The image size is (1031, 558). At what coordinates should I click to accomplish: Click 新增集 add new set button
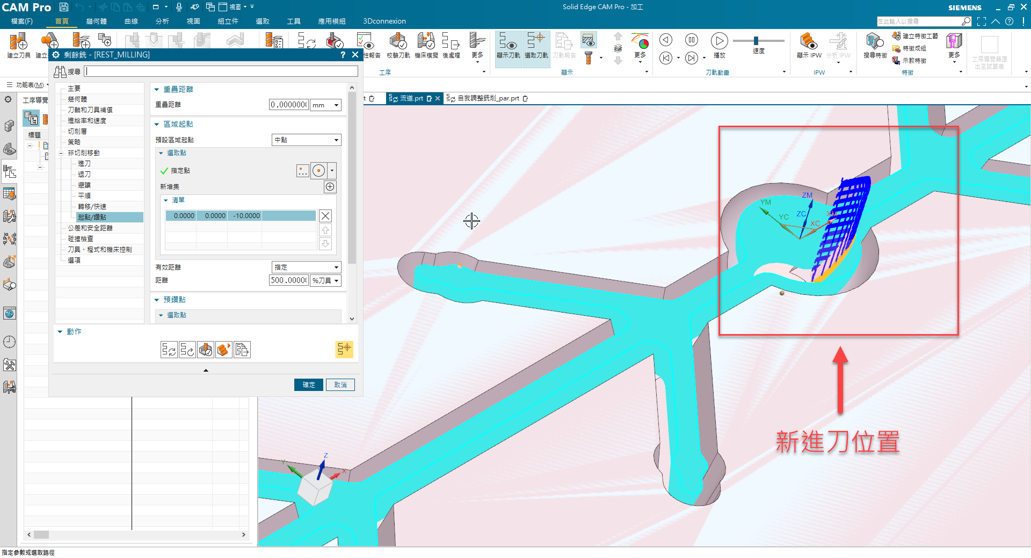tap(330, 187)
